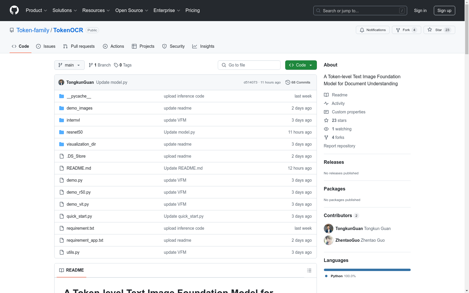469x293 pixels.
Task: Expand the Product menu
Action: coord(36,11)
